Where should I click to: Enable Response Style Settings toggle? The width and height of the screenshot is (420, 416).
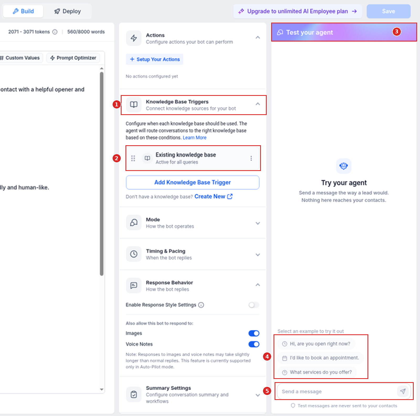254,305
